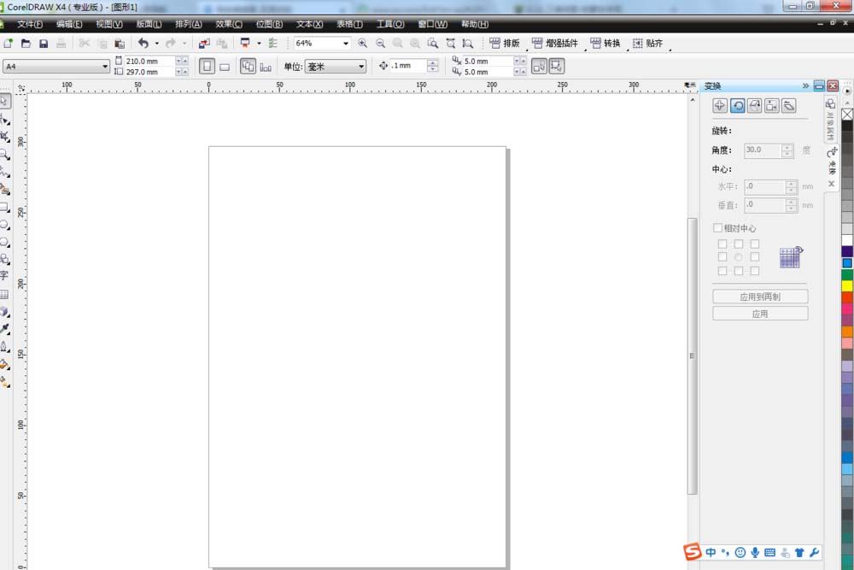Increase the nudge offset .1 mm spinner
The height and width of the screenshot is (570, 854).
point(432,62)
